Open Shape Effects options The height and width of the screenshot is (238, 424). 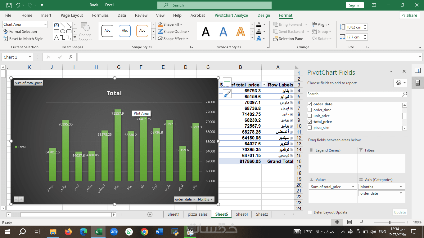point(174,39)
